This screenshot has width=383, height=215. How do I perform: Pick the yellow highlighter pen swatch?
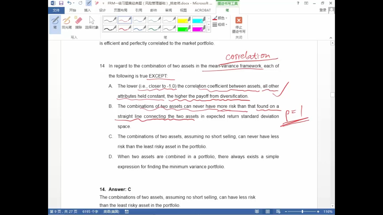coord(184,20)
